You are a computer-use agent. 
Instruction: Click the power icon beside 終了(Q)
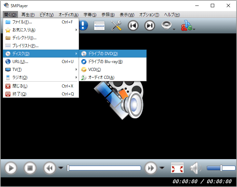pos(8,94)
